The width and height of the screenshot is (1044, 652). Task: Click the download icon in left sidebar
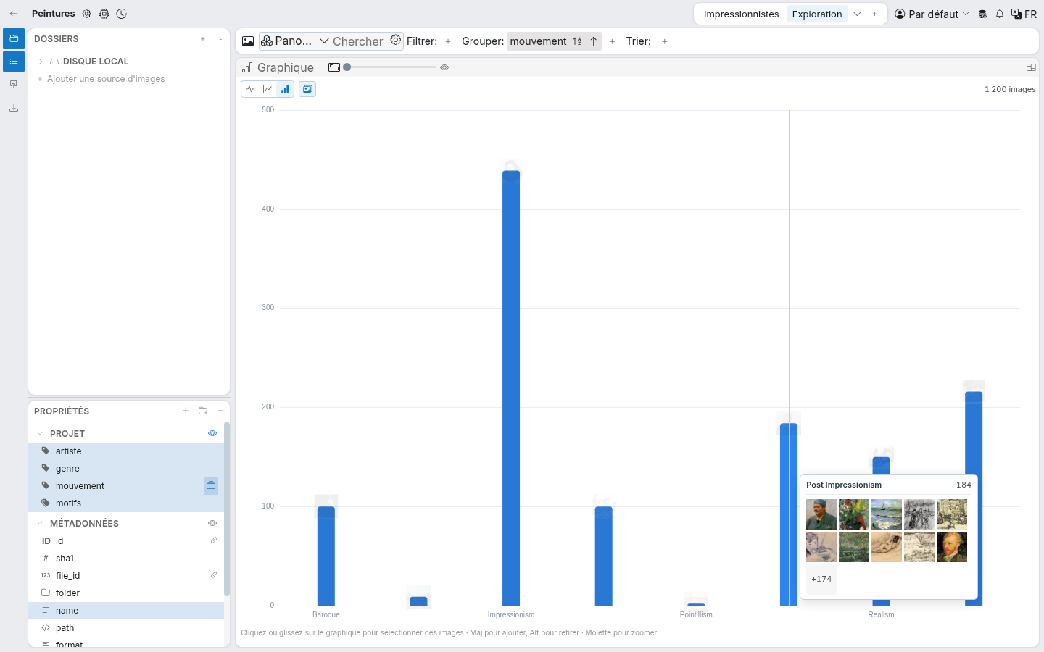pos(14,108)
